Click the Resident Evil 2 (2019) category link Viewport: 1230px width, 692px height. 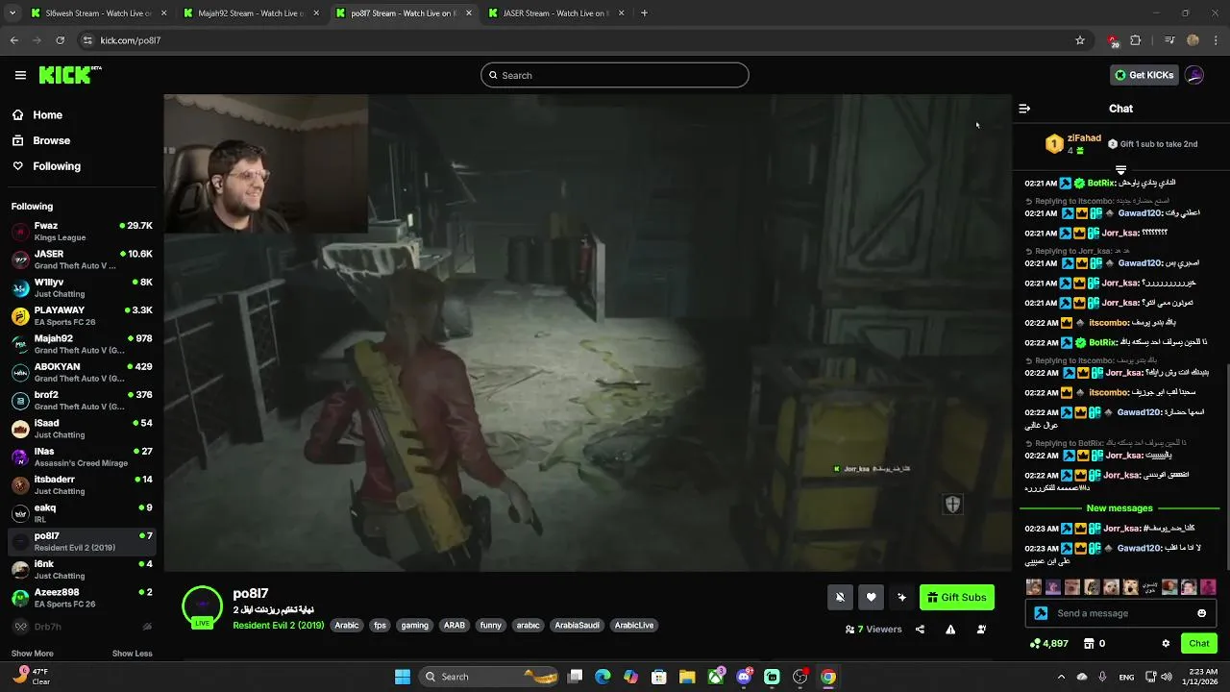coord(279,625)
